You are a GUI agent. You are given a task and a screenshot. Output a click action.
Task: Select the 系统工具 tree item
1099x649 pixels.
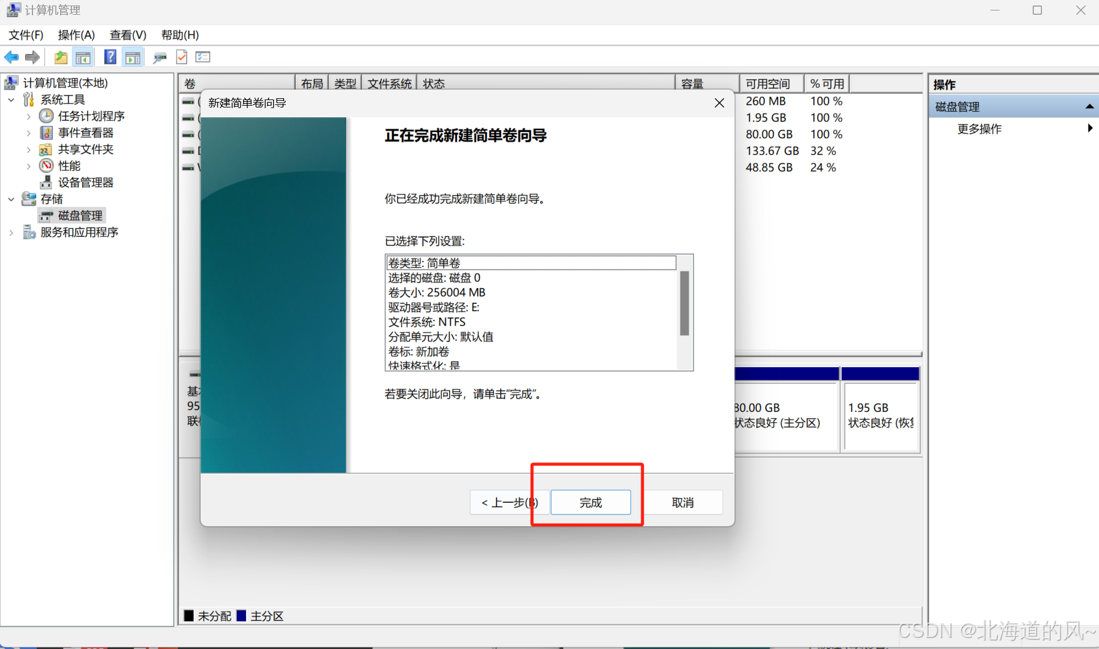click(63, 99)
